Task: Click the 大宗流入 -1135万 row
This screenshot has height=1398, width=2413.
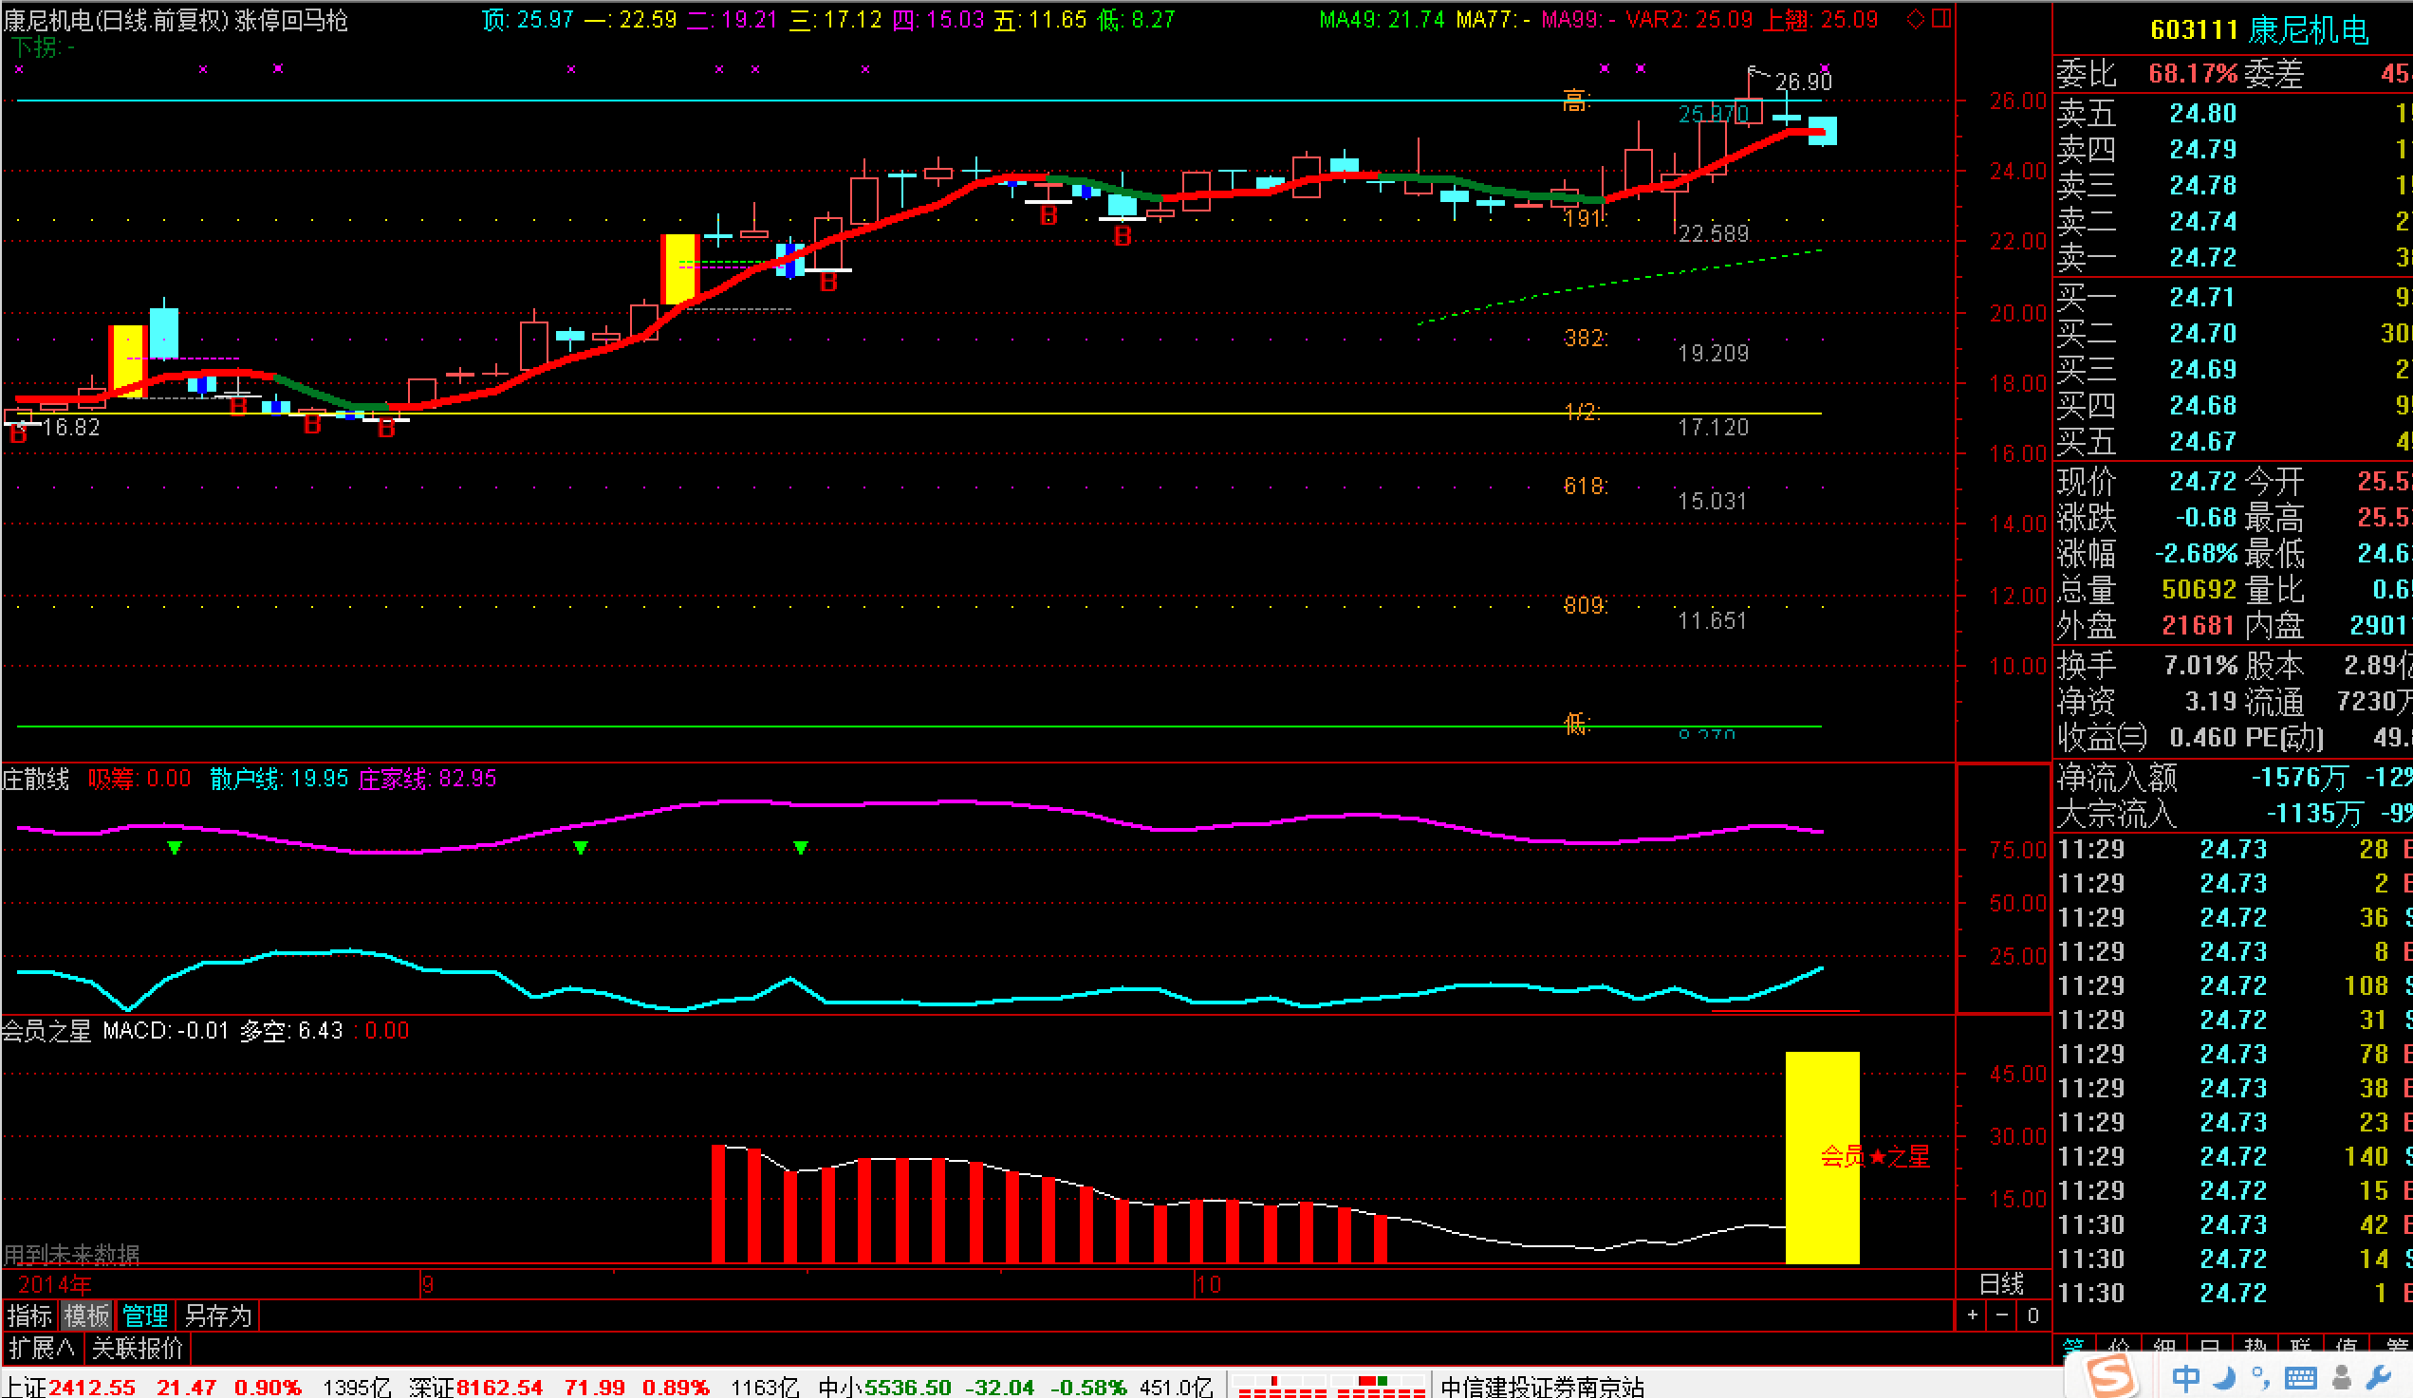Action: click(2233, 814)
